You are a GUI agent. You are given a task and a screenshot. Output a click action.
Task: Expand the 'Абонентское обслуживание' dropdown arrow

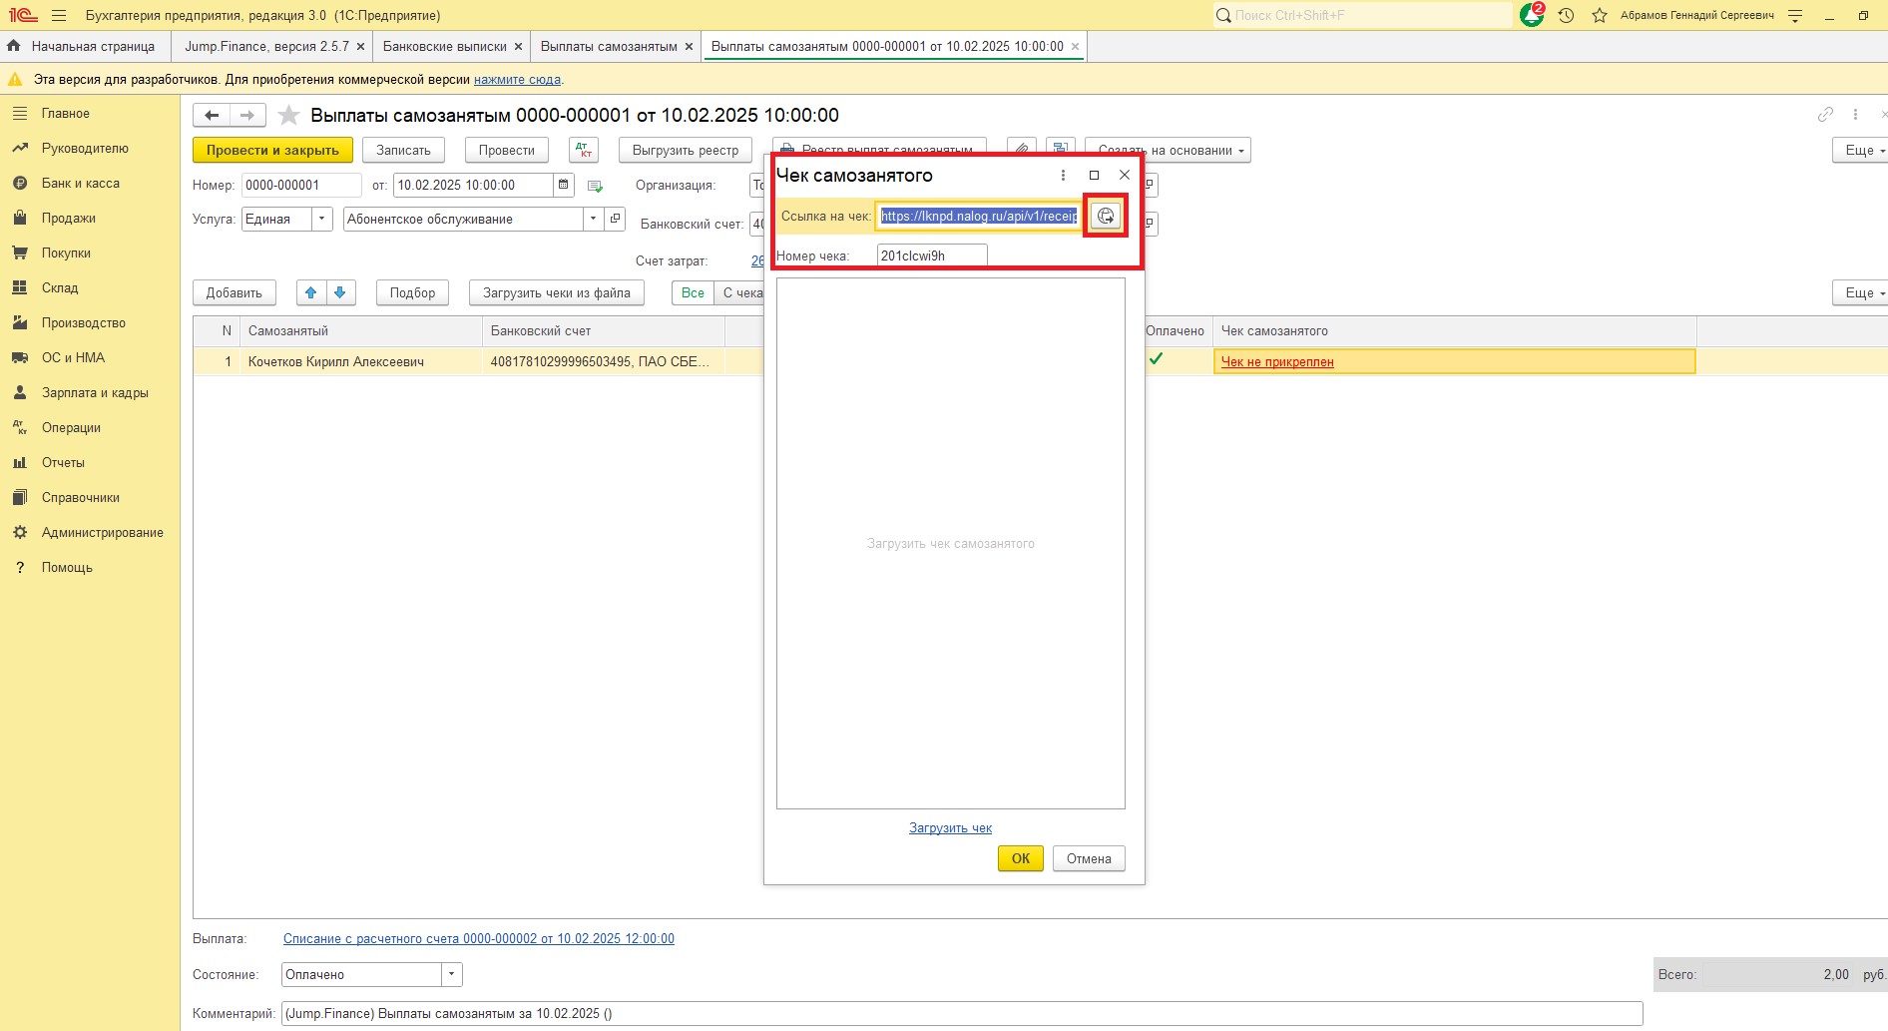pos(594,219)
